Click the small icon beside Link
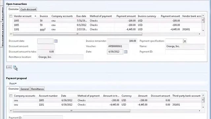 15,67
